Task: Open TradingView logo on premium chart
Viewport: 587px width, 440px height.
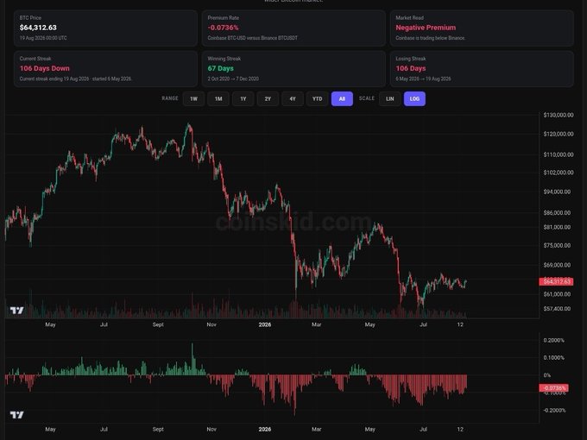Action: point(16,415)
